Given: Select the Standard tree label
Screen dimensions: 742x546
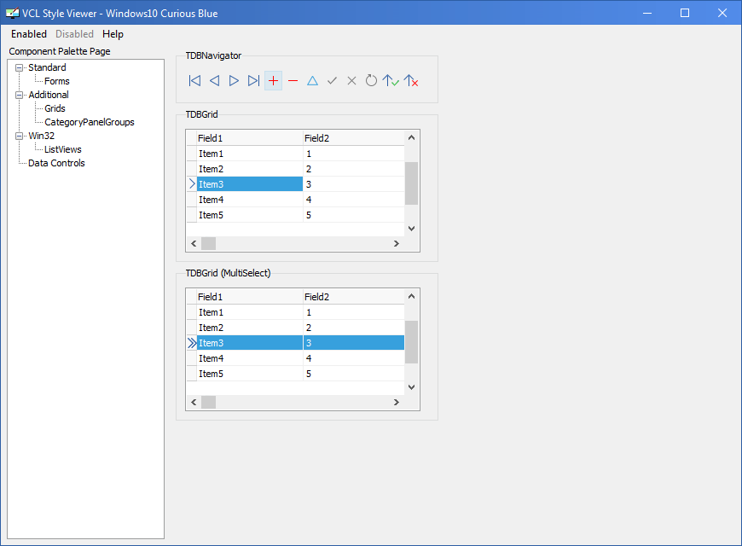Looking at the screenshot, I should pos(47,67).
